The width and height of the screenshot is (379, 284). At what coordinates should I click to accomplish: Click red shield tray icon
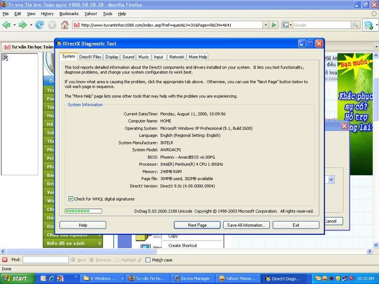[x=352, y=278]
